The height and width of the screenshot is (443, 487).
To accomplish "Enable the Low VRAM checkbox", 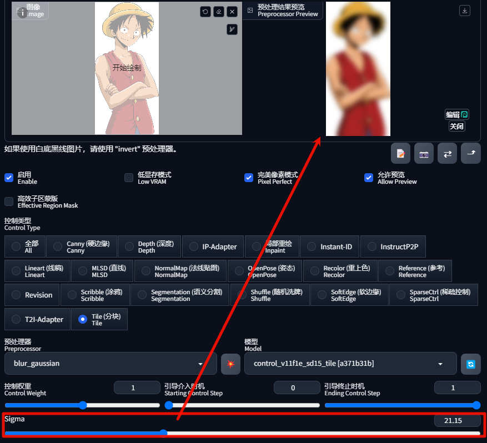I will tap(129, 178).
